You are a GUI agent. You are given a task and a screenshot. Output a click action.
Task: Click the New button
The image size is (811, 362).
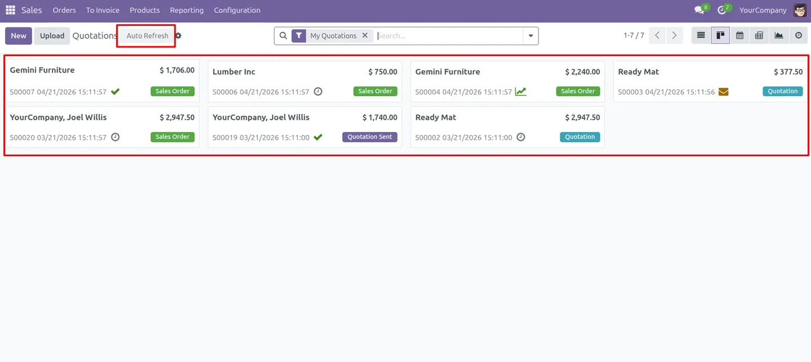click(19, 36)
